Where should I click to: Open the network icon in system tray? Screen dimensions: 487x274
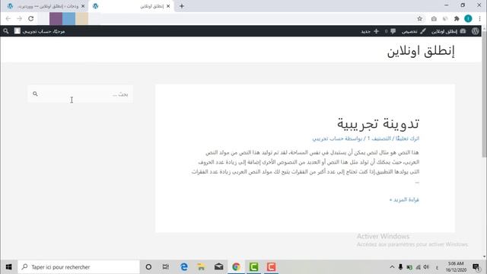418,267
